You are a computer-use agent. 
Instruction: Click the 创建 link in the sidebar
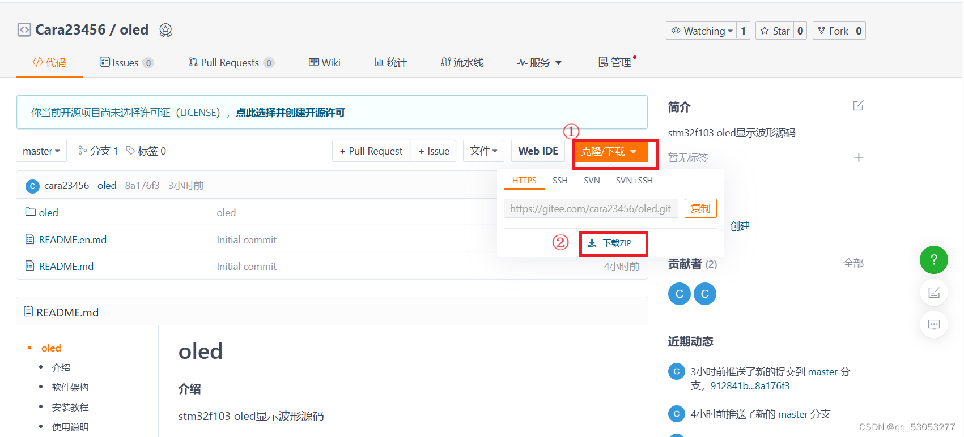[x=740, y=226]
